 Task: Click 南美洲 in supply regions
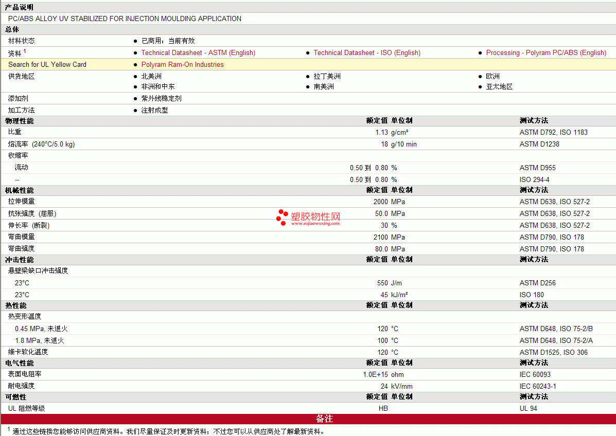click(324, 86)
